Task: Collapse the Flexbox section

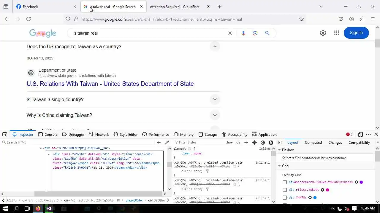Action: pos(279,150)
